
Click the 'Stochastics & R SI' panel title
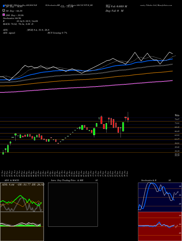coord(156,180)
